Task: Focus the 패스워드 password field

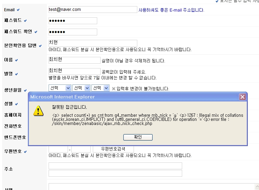Action: point(73,21)
